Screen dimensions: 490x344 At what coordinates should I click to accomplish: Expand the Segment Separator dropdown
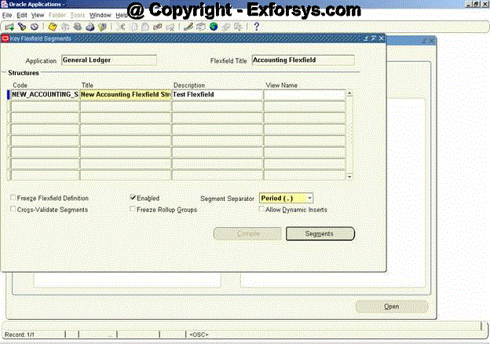pos(309,199)
